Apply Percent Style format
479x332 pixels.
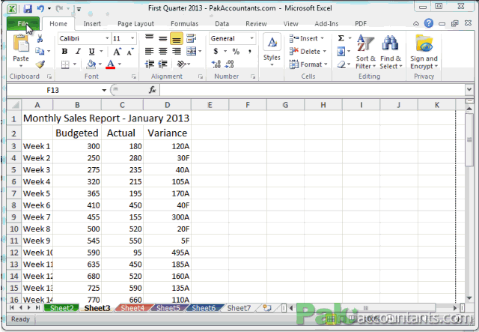coord(236,51)
